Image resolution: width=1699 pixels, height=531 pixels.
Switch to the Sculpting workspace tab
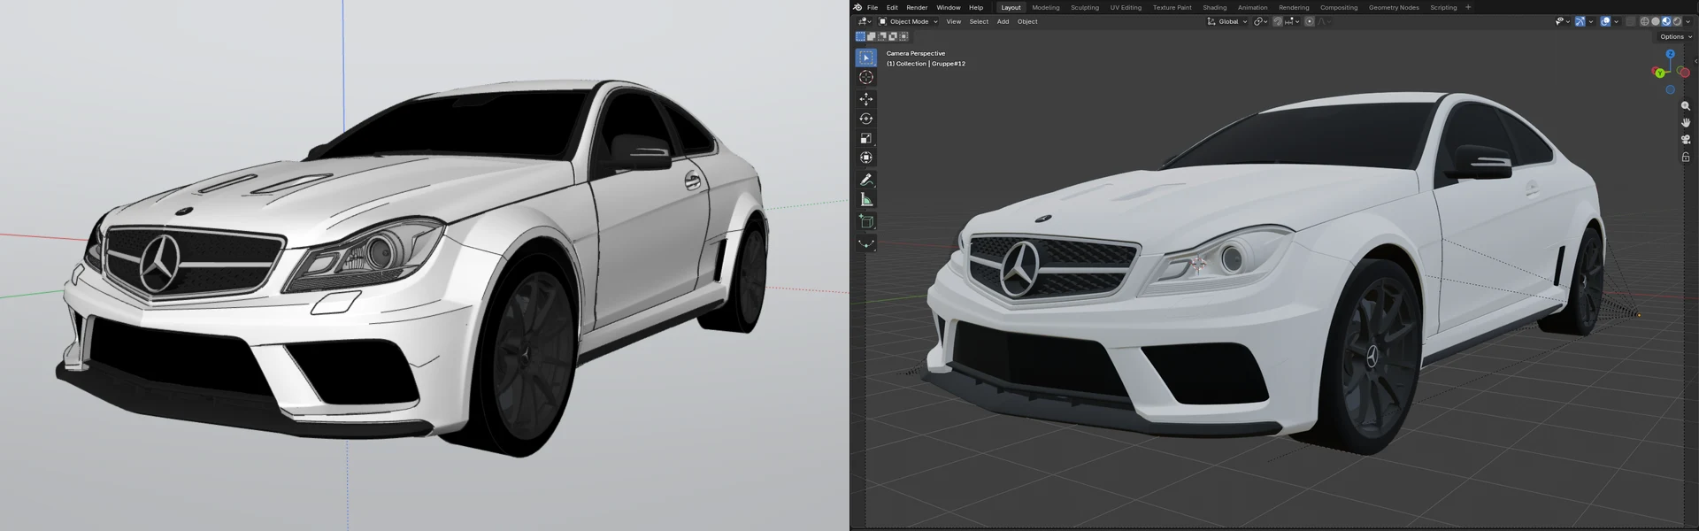click(x=1085, y=7)
